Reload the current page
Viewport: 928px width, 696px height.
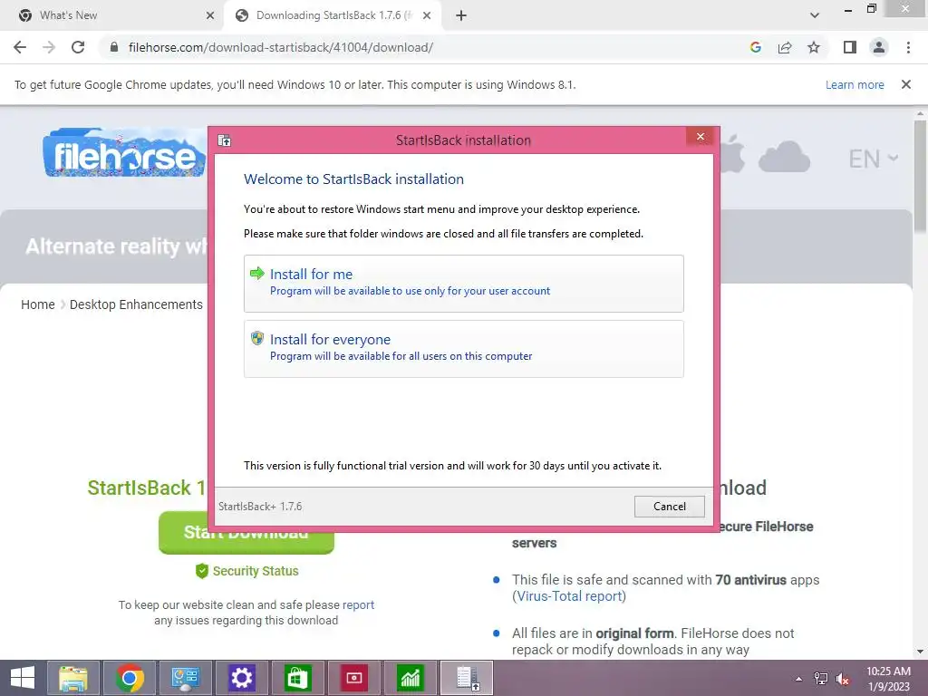(x=78, y=47)
